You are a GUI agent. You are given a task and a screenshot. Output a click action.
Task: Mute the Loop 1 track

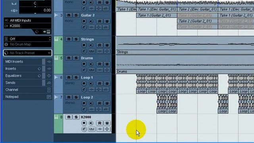(x=69, y=77)
